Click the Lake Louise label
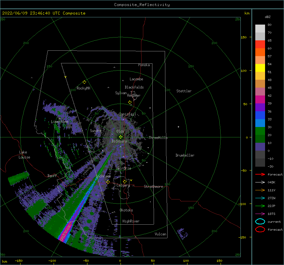 [x=24, y=155]
